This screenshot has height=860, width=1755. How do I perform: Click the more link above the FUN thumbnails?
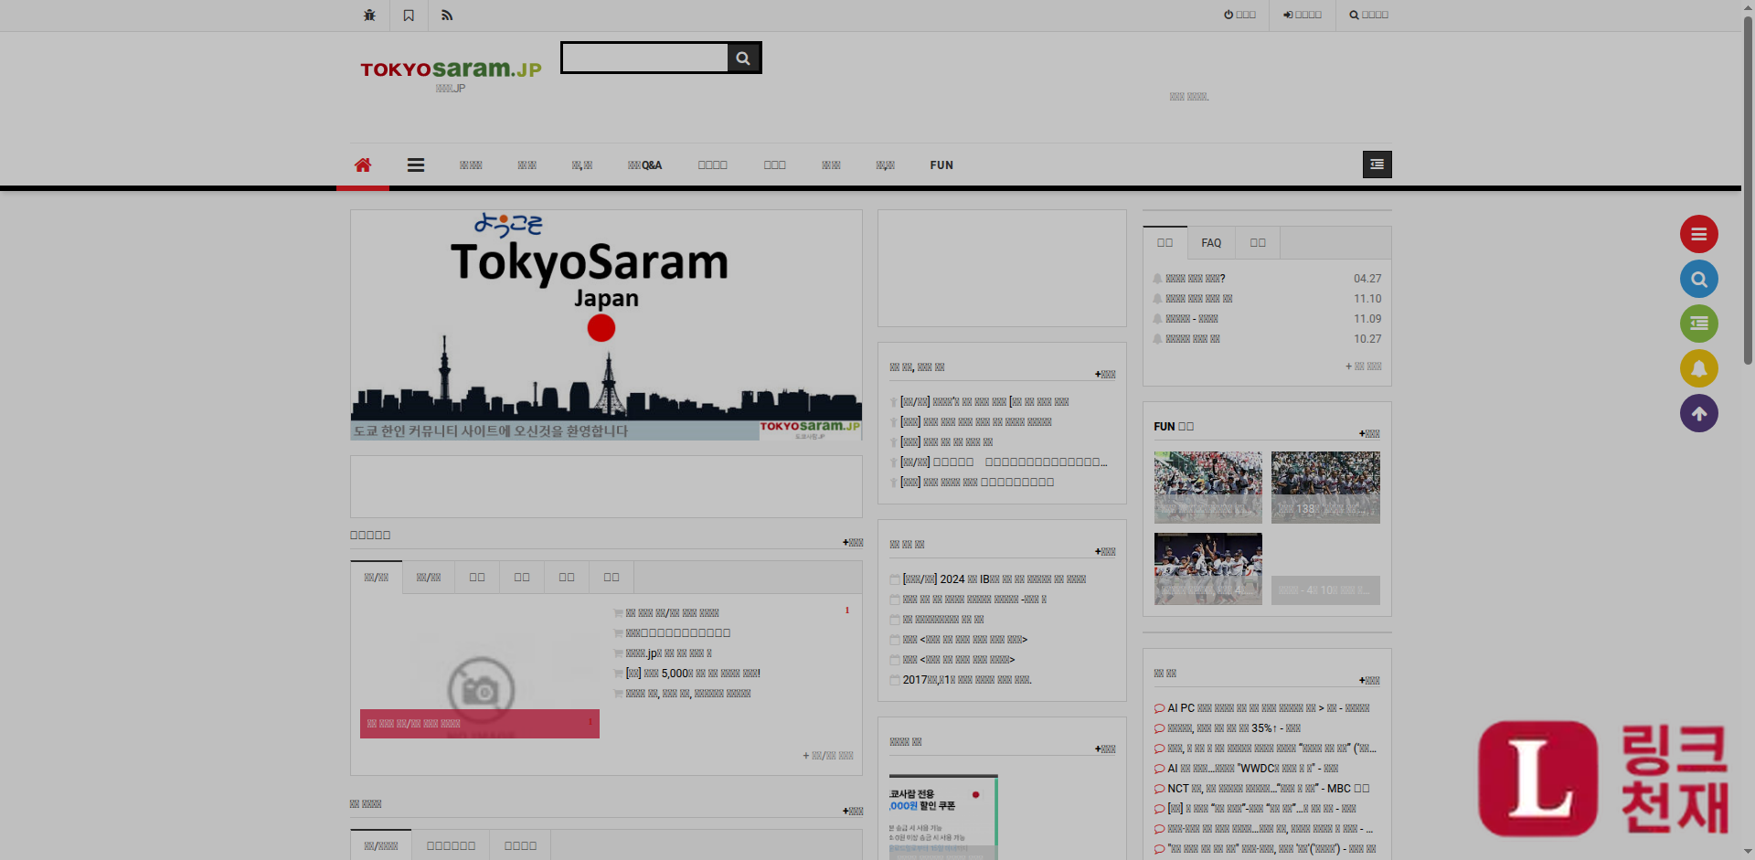pyautogui.click(x=1369, y=434)
